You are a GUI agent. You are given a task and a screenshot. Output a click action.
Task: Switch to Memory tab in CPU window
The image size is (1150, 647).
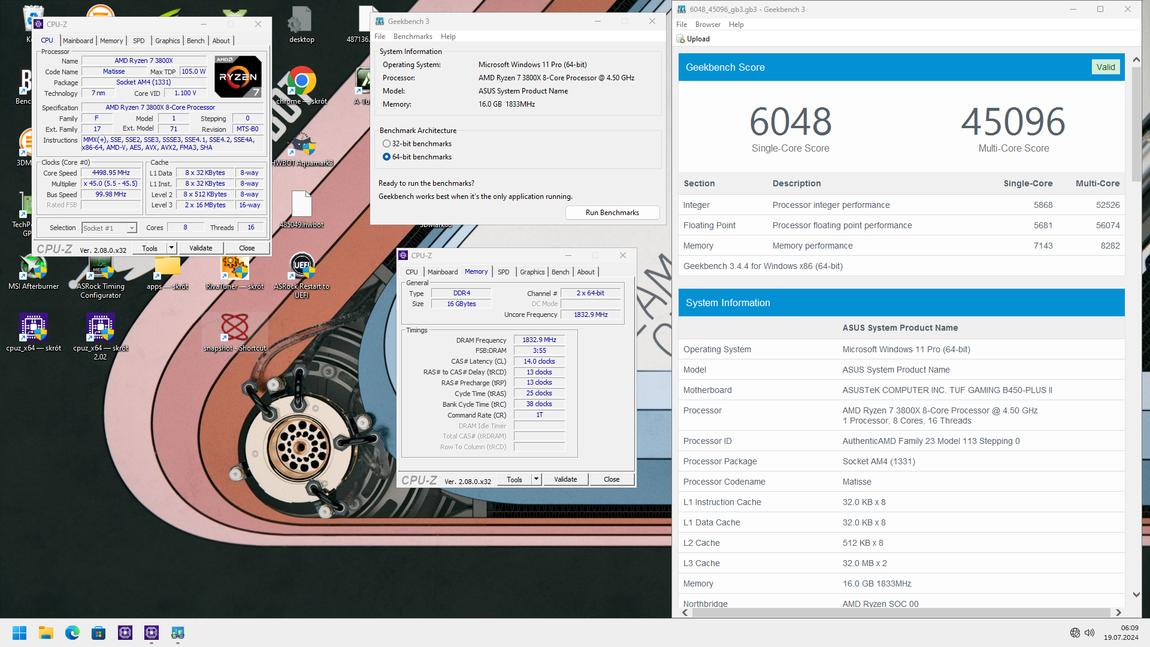click(111, 41)
